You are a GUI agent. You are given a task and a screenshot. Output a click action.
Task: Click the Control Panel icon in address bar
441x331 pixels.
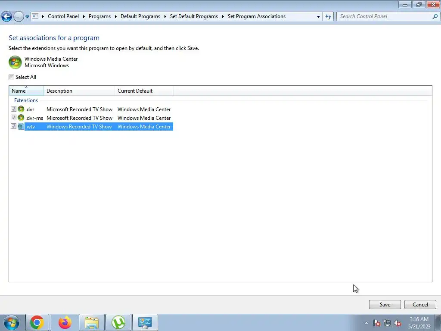click(x=35, y=16)
